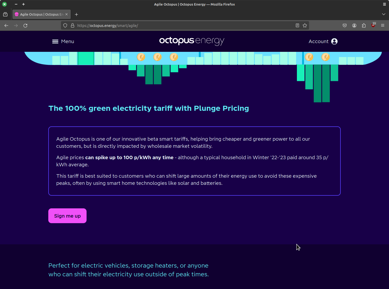The image size is (389, 289).
Task: Close the Firefox window
Action: [x=4, y=4]
